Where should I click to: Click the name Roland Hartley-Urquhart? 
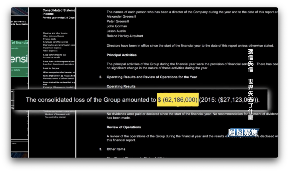(x=125, y=36)
